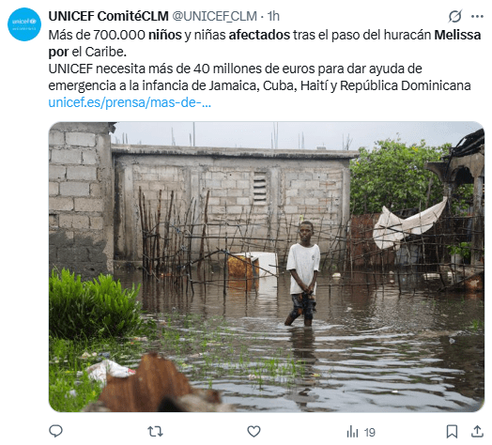
Task: Click the UNICEF ComitéCLM display name
Action: (108, 16)
